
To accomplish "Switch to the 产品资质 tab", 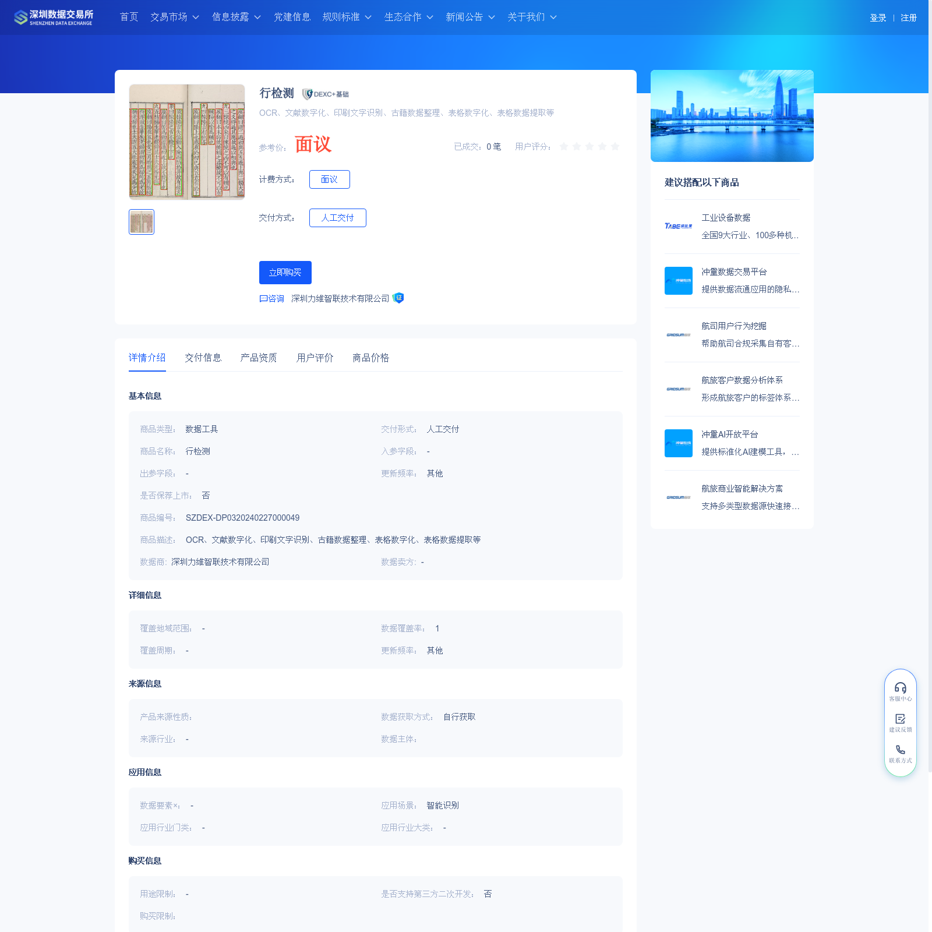I will pos(259,358).
